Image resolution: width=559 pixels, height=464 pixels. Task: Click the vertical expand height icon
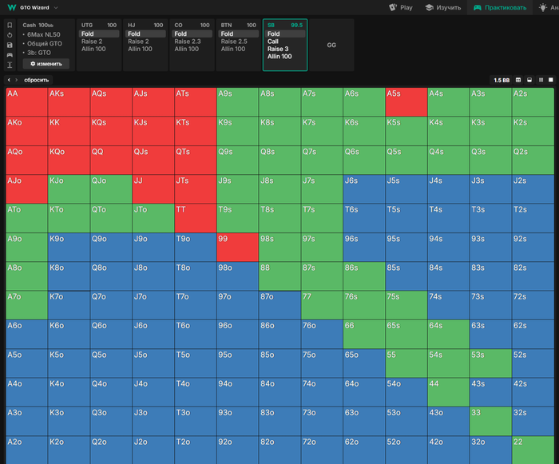[x=10, y=65]
